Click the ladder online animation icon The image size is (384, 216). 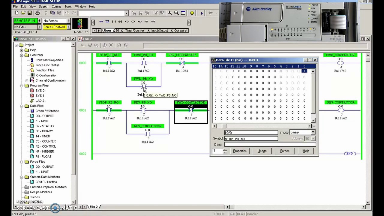[x=79, y=24]
